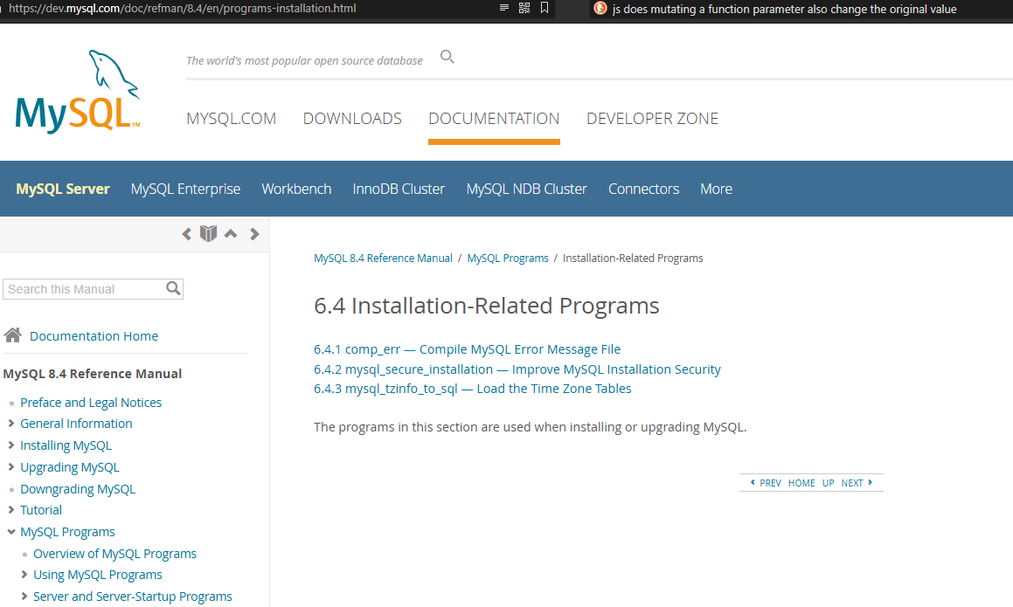Collapse MySQL Programs tree arrow
Image resolution: width=1013 pixels, height=607 pixels.
[11, 531]
